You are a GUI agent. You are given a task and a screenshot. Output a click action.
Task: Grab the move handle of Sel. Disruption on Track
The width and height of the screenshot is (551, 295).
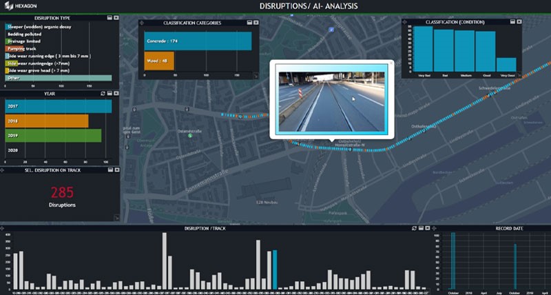3,170
